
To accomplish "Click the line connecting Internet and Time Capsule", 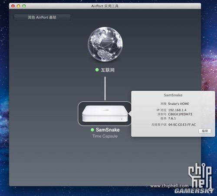I will tap(105, 88).
